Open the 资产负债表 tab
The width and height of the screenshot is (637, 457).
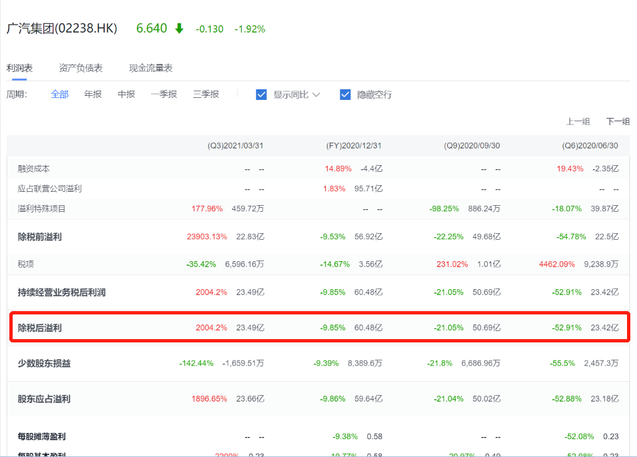click(x=81, y=68)
